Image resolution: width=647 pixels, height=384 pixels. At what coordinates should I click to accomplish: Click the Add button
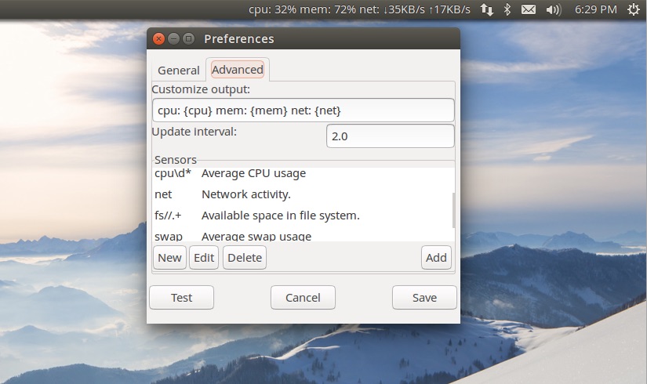(x=436, y=257)
